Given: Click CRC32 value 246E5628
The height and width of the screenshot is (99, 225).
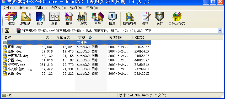Looking at the screenshot, I should [x=142, y=56].
